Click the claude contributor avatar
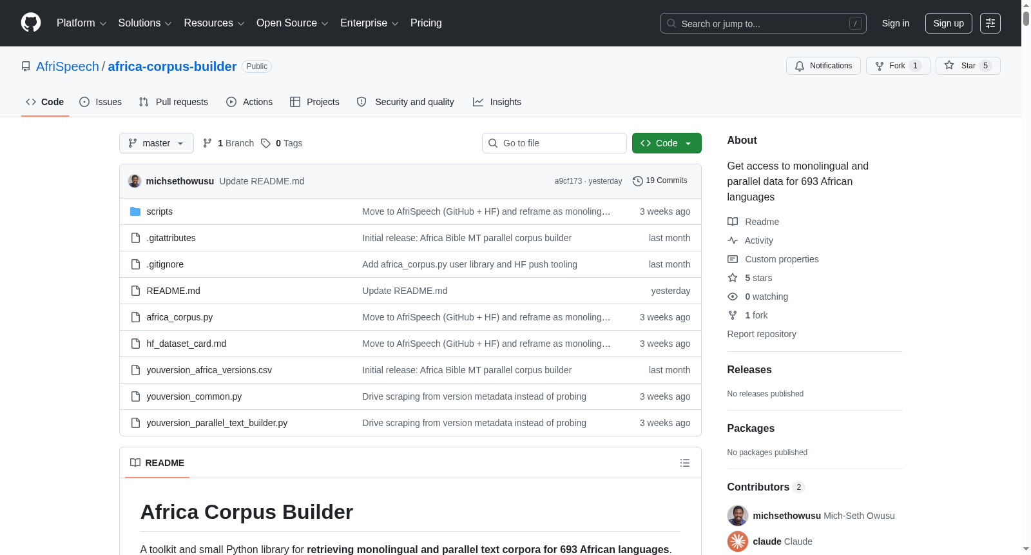 738,541
